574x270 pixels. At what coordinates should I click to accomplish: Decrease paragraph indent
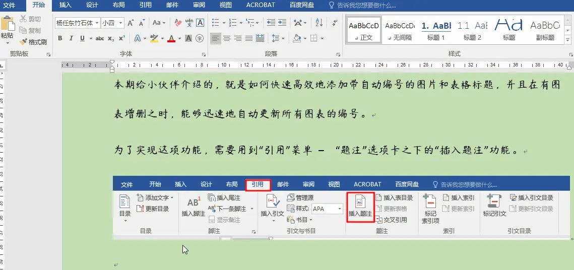[271, 23]
